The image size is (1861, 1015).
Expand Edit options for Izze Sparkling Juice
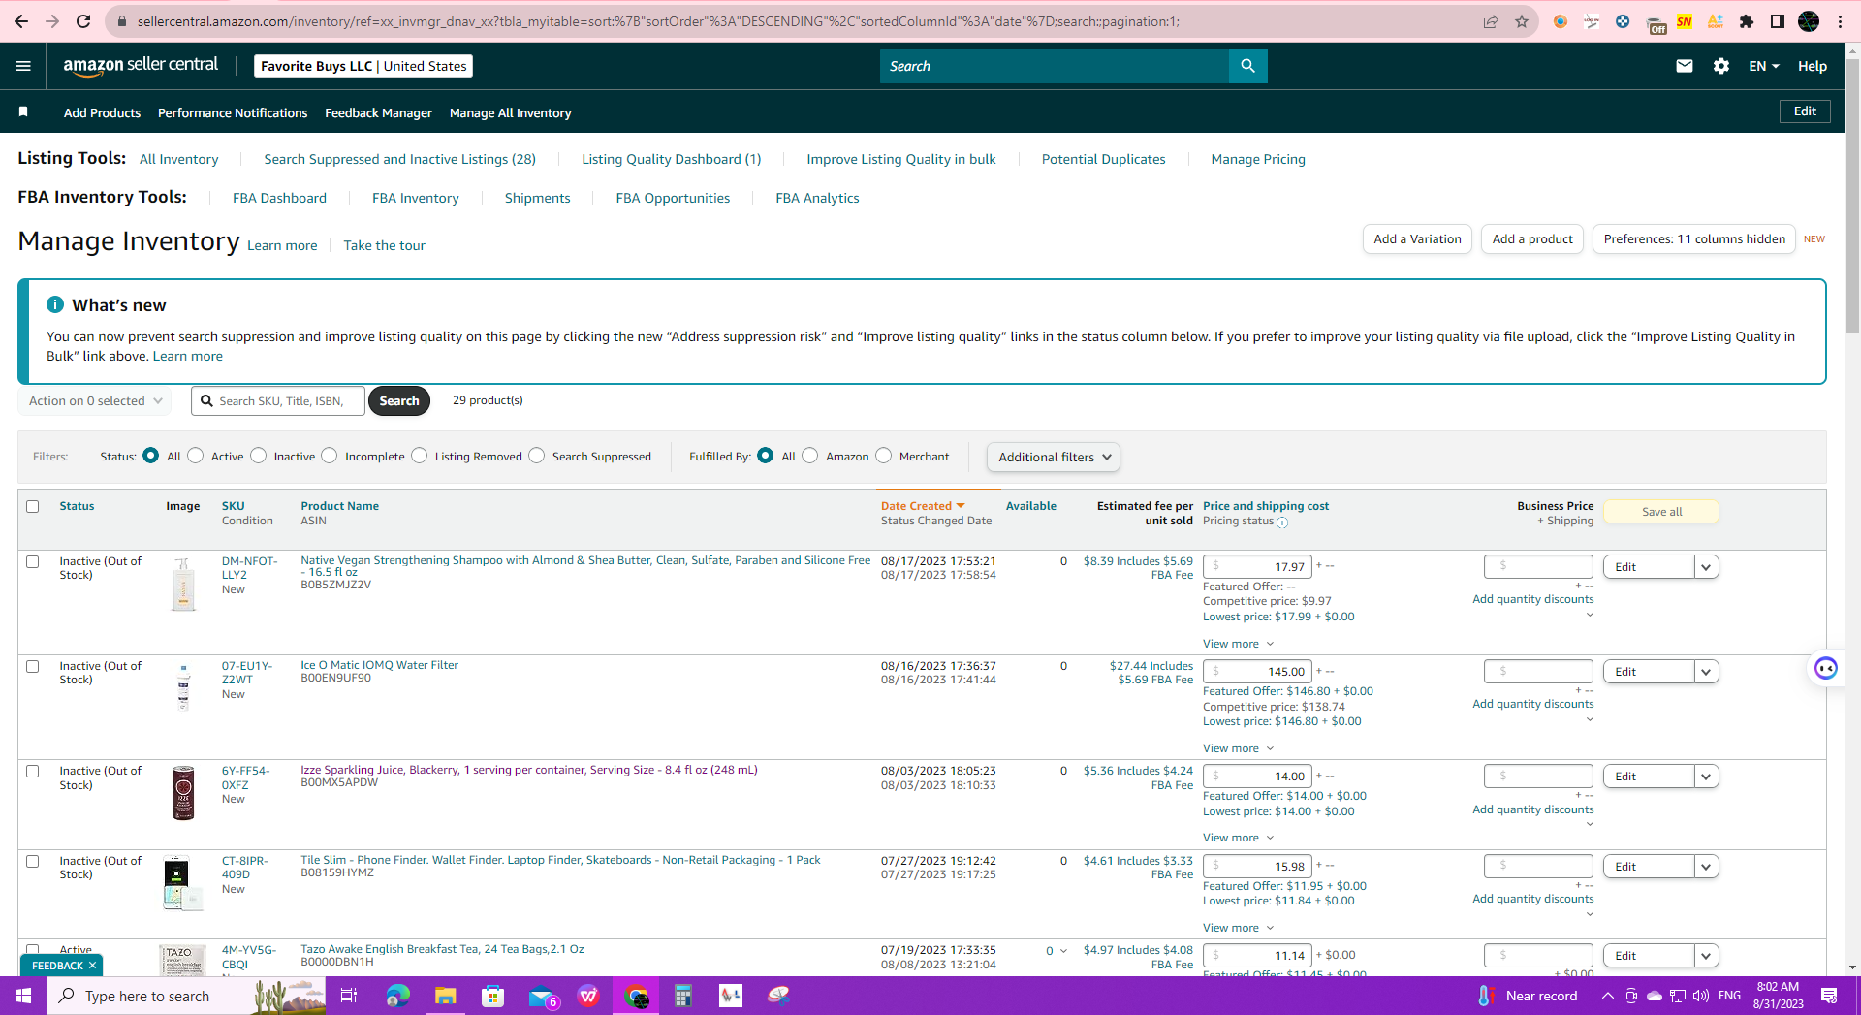tap(1707, 777)
